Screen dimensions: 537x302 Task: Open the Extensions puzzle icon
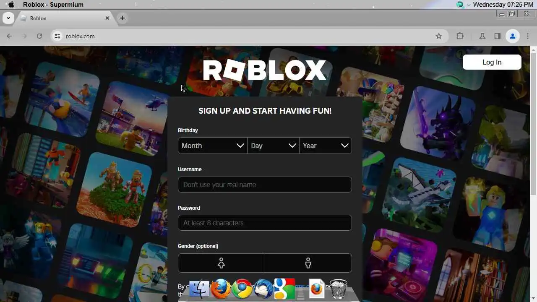pyautogui.click(x=460, y=36)
